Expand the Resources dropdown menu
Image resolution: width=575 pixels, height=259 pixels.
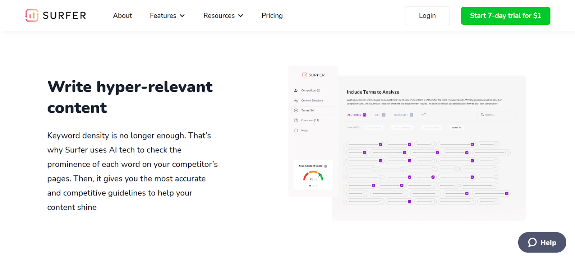click(x=223, y=16)
